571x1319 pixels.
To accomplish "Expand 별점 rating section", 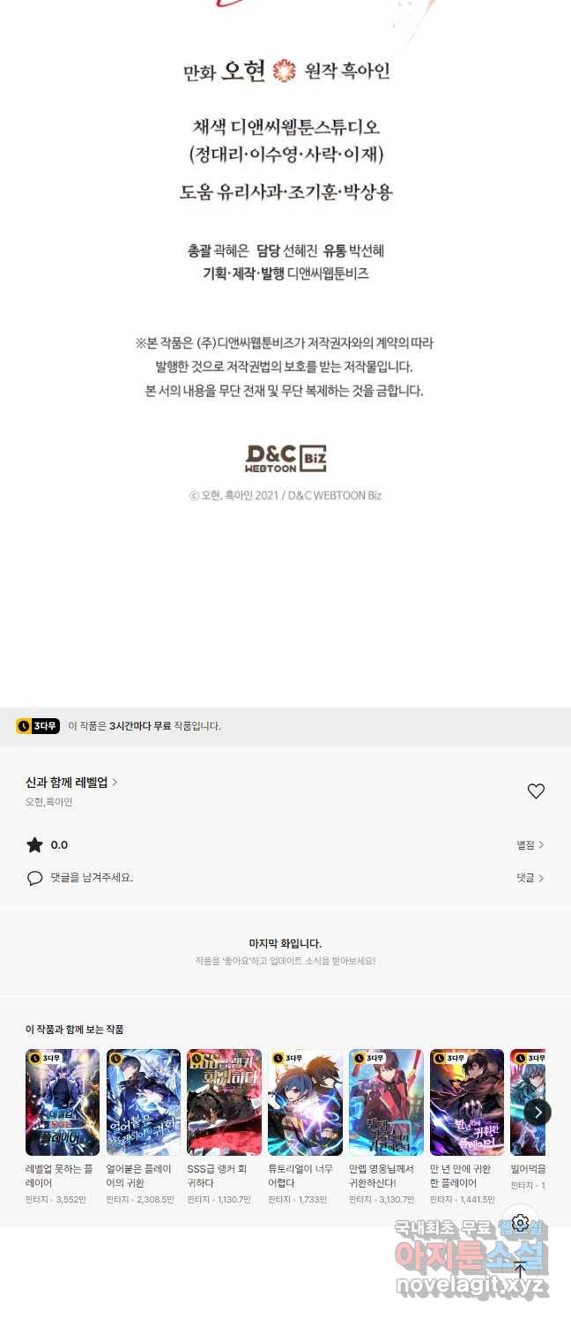I will coord(530,845).
